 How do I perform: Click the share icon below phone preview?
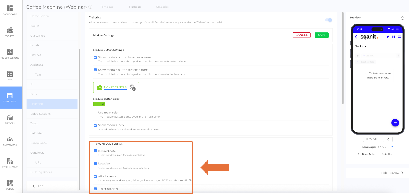tap(388, 139)
